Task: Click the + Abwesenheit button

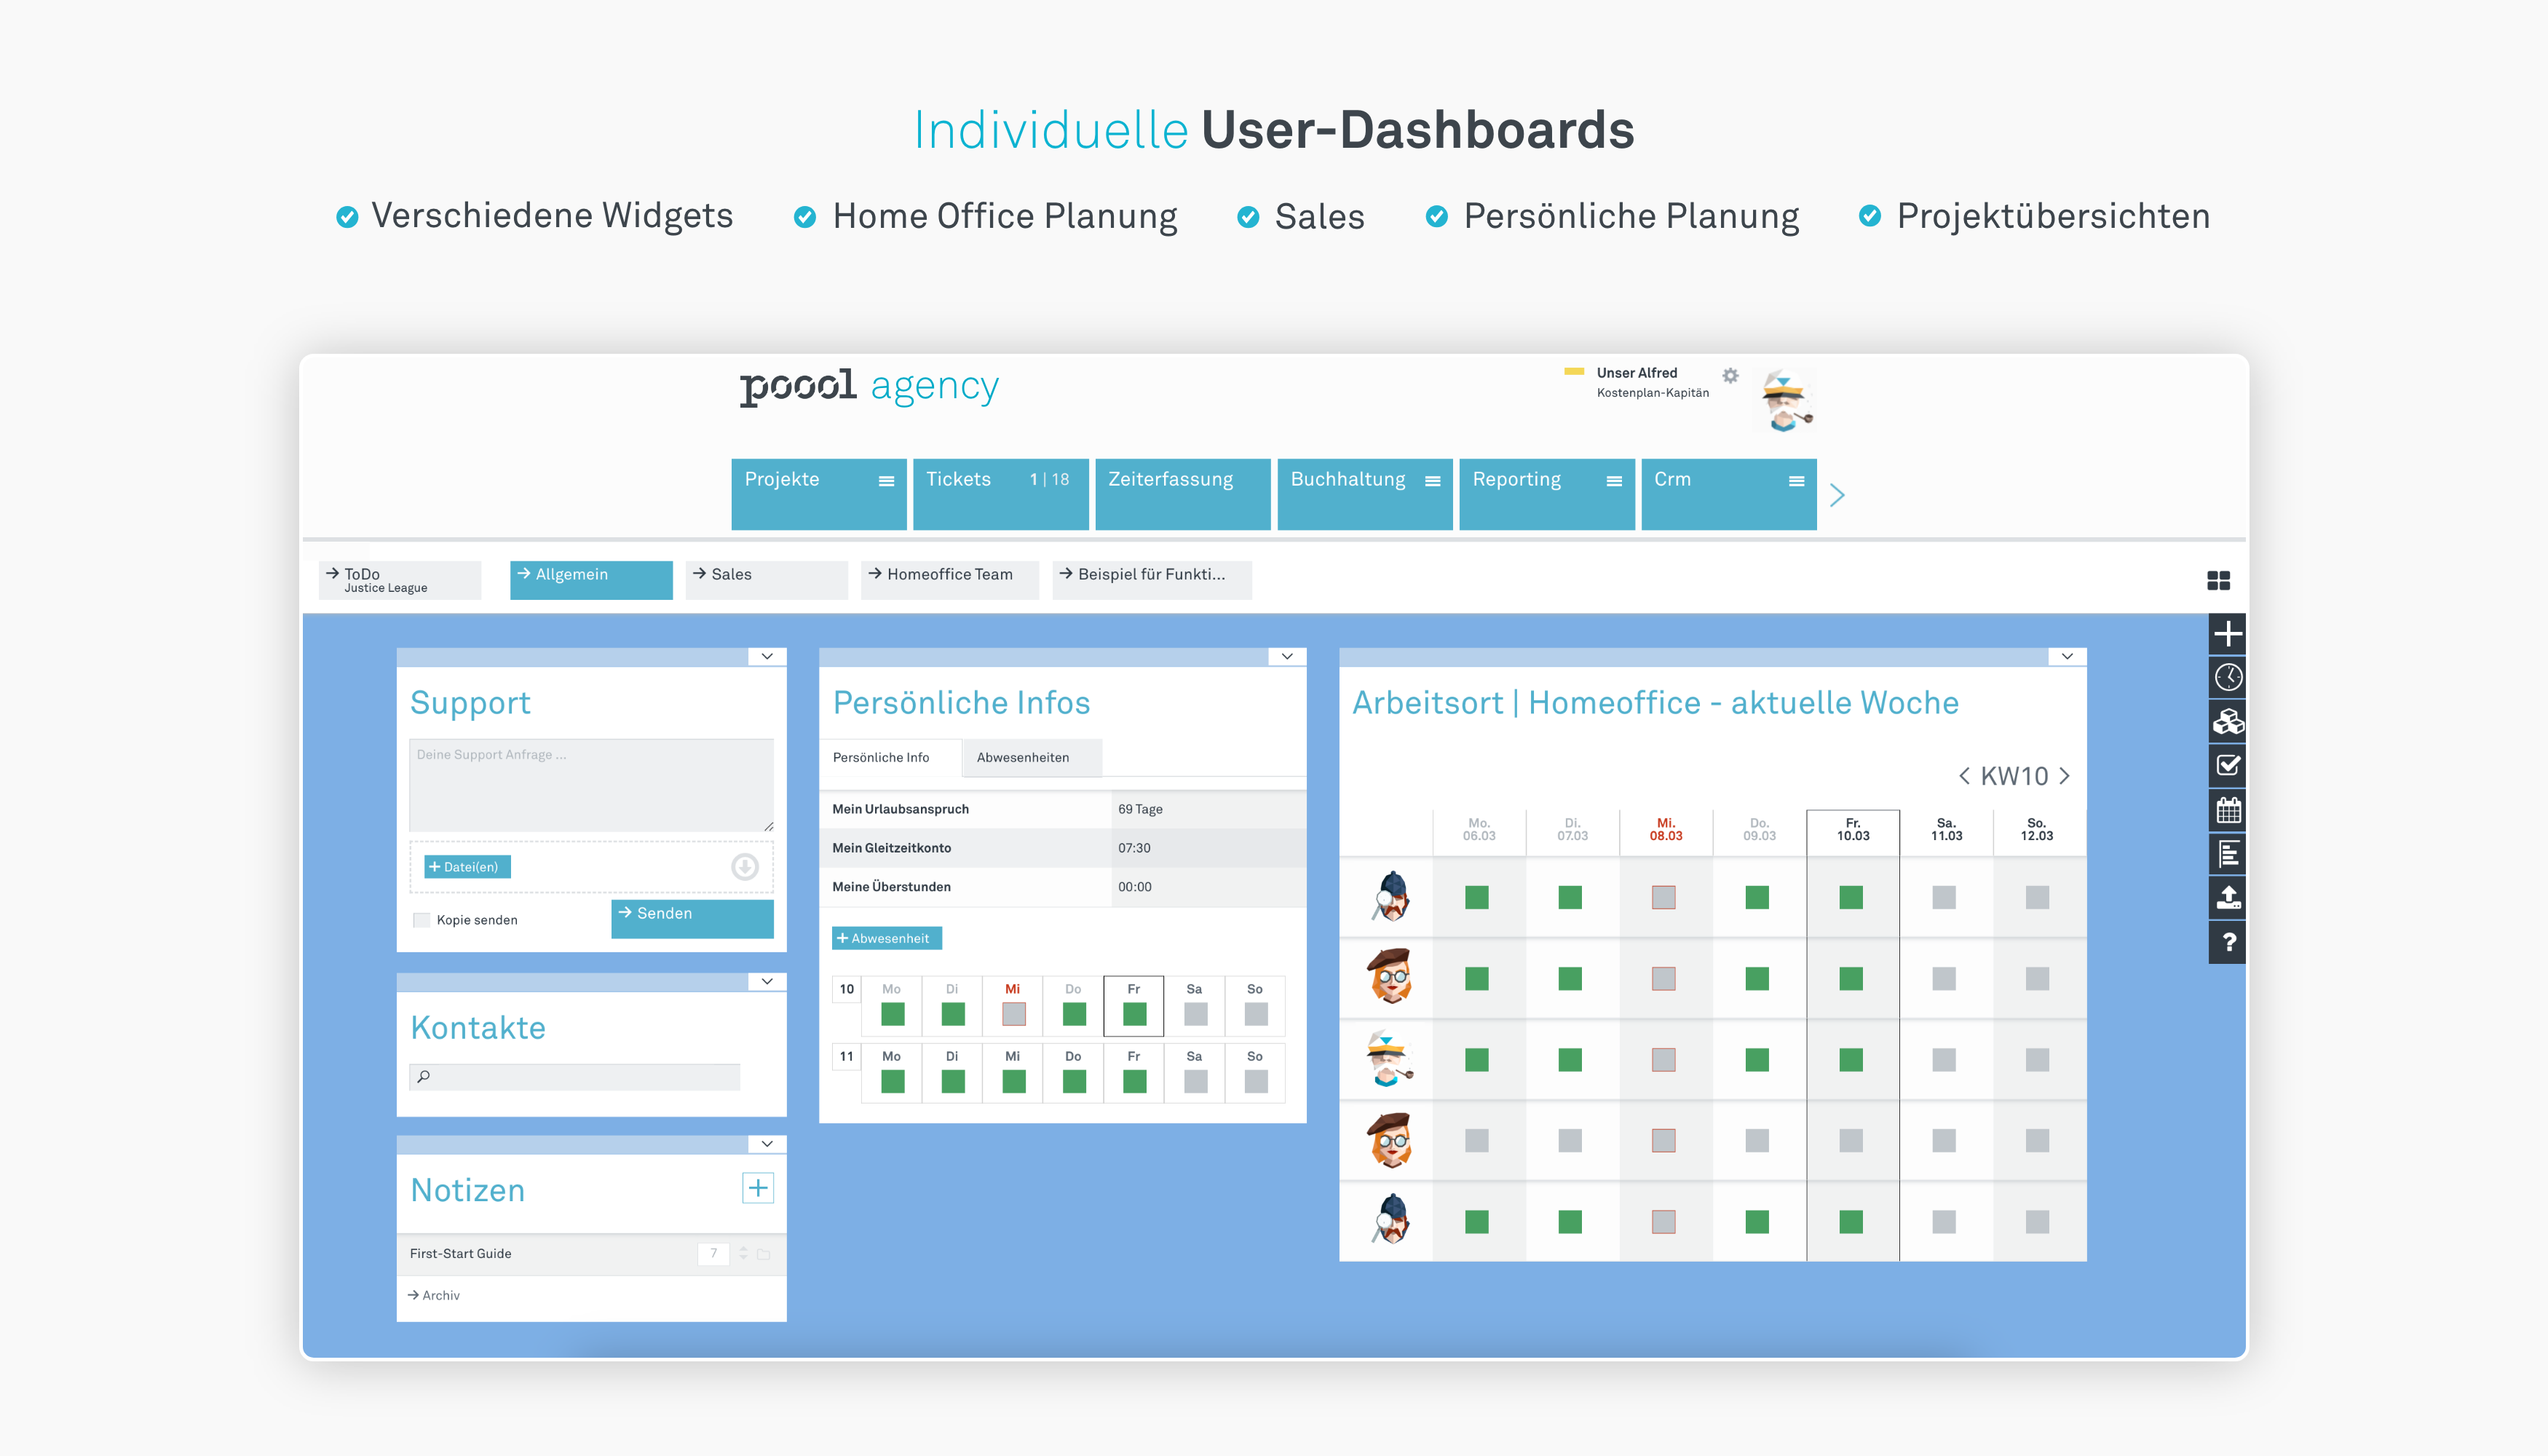Action: (x=886, y=938)
